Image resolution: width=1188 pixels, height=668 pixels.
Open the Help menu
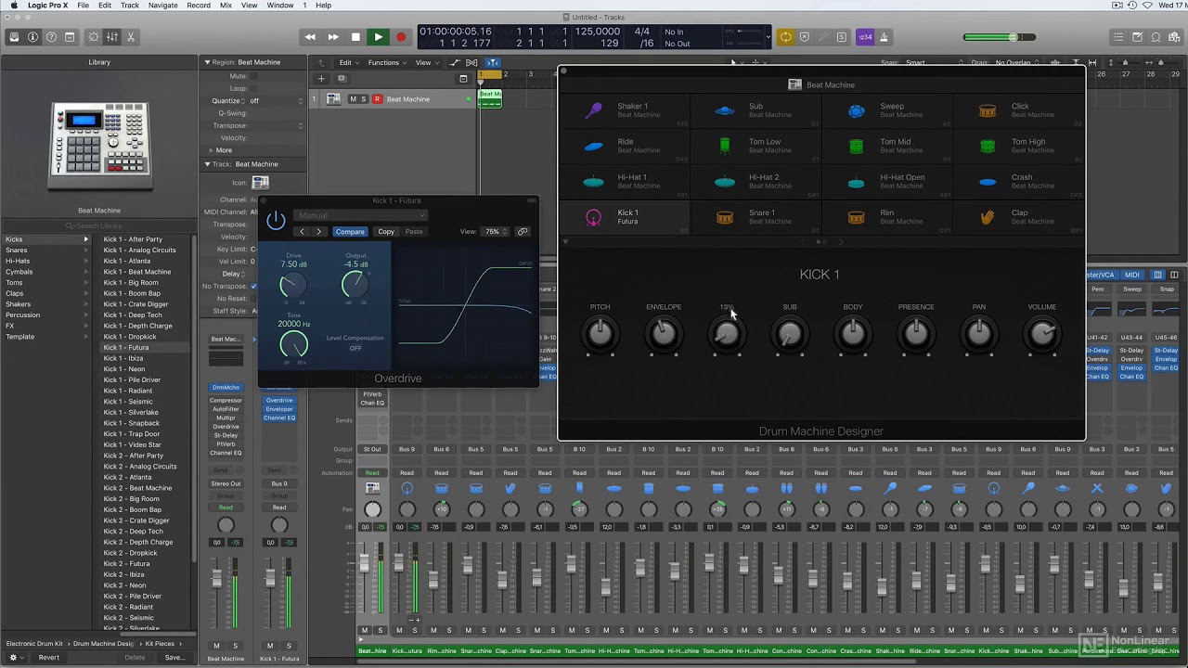(323, 6)
